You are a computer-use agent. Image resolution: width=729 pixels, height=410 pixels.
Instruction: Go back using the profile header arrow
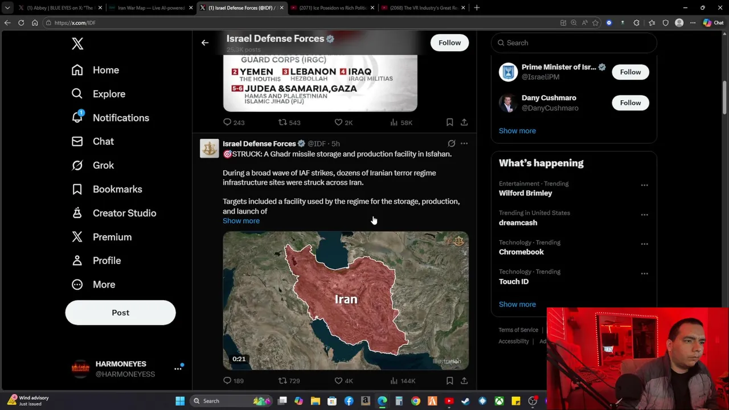(x=205, y=43)
